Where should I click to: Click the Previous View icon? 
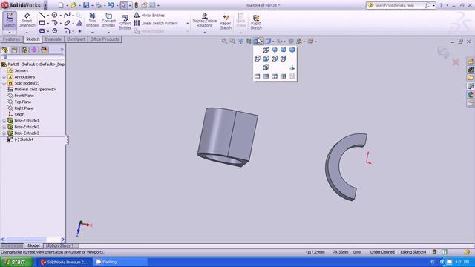click(x=240, y=41)
